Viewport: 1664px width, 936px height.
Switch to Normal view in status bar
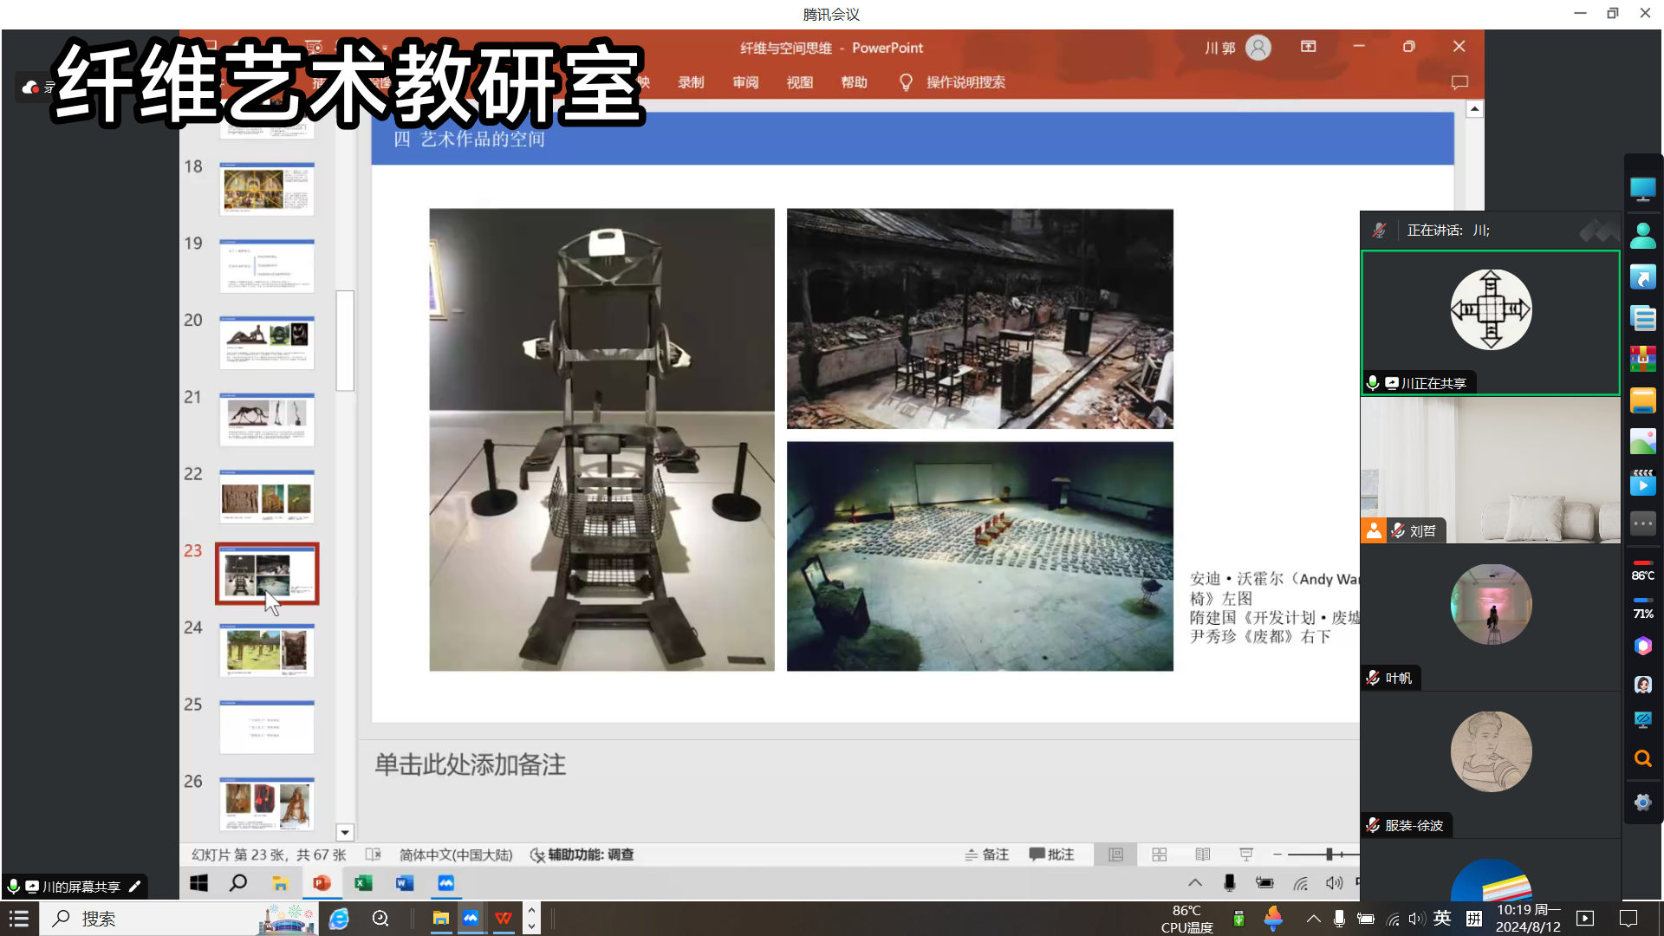pos(1115,855)
